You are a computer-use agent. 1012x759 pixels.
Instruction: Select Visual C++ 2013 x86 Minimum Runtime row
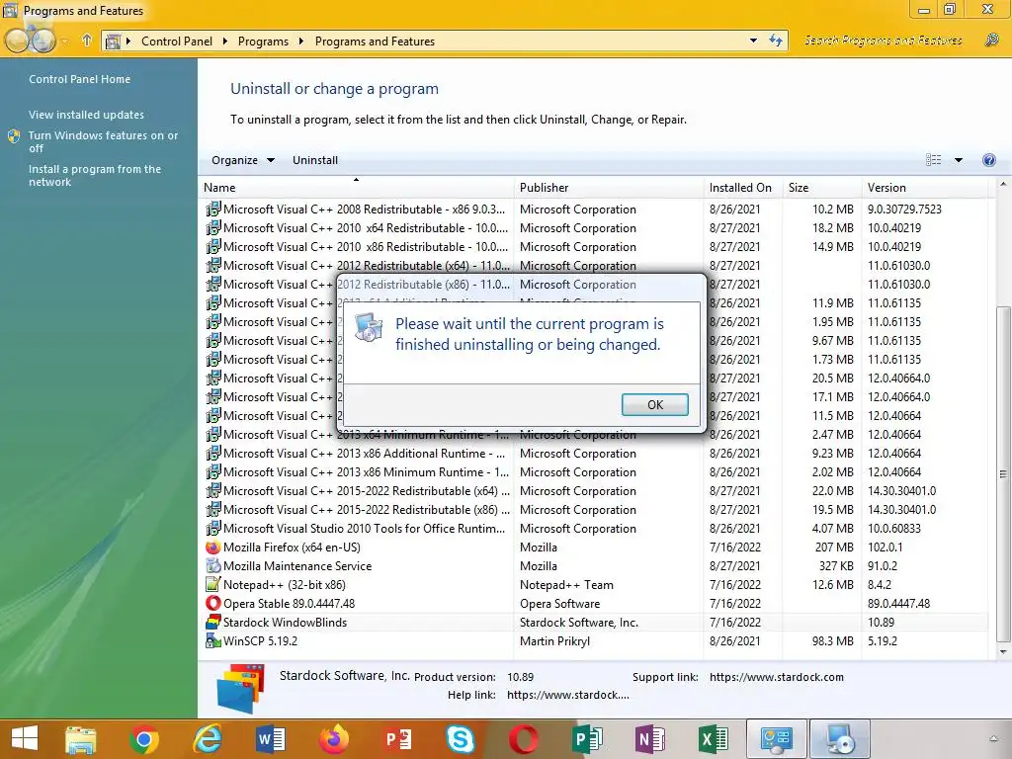click(593, 472)
